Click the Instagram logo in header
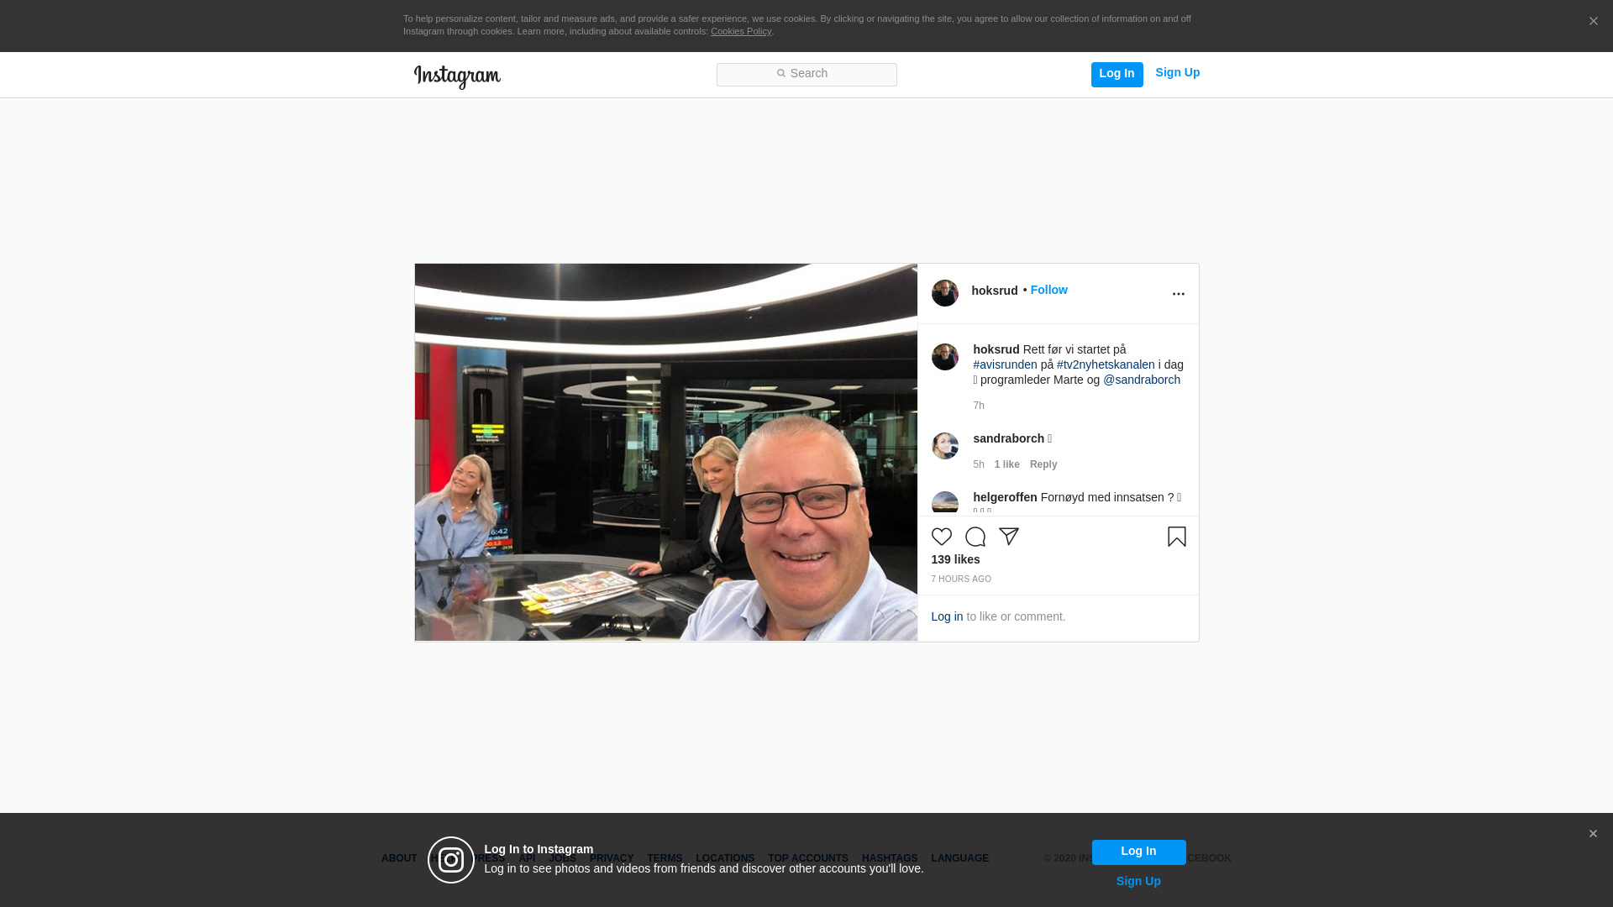Viewport: 1613px width, 907px height. click(457, 76)
